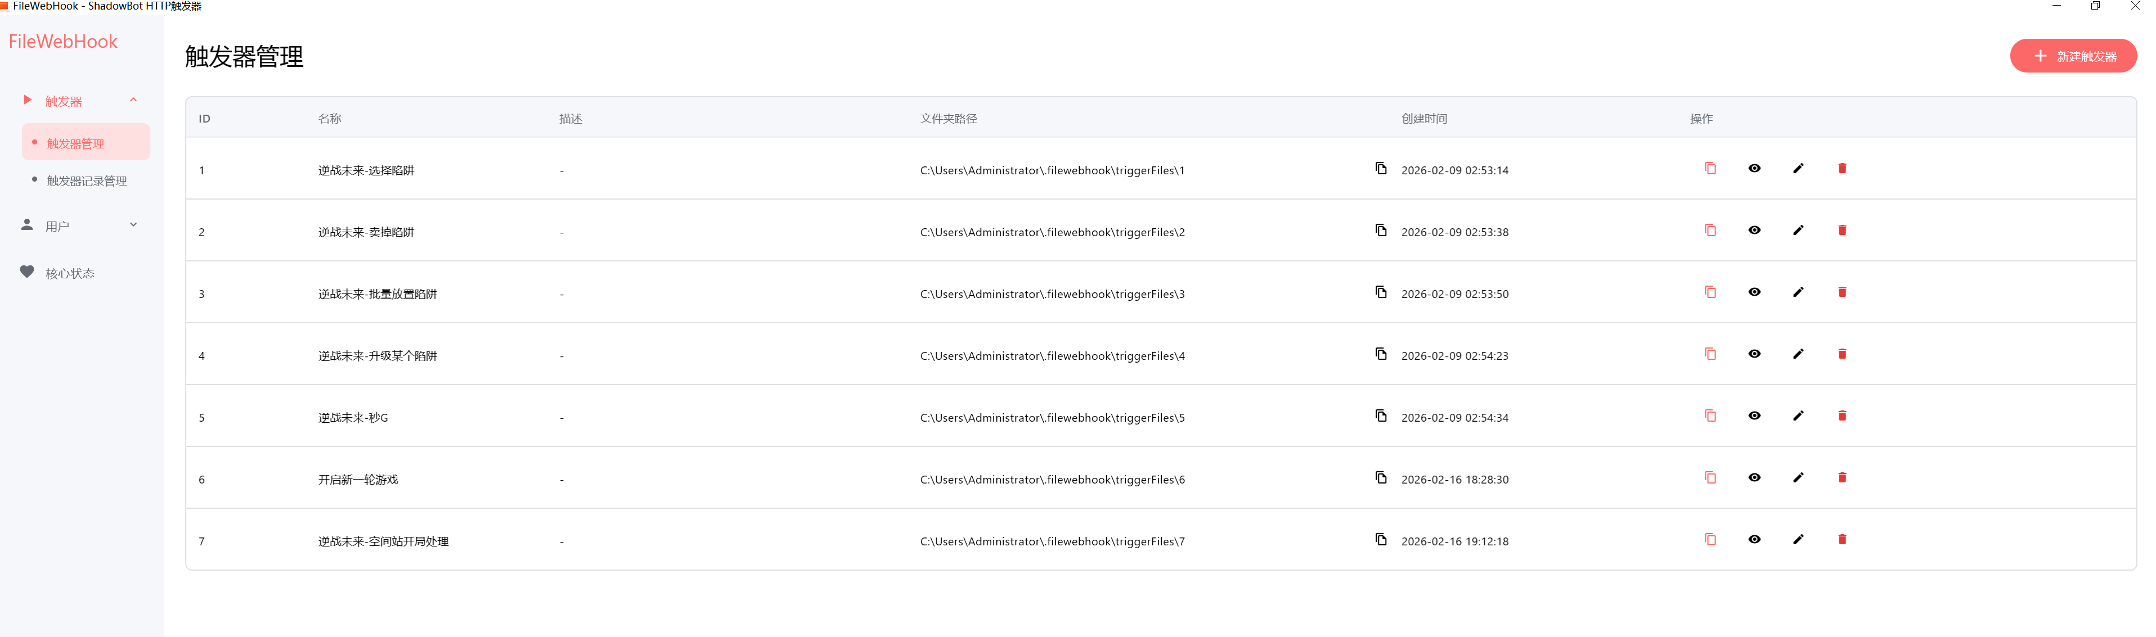Open 触发器记录管理 page
This screenshot has height=637, width=2156.
pos(86,182)
